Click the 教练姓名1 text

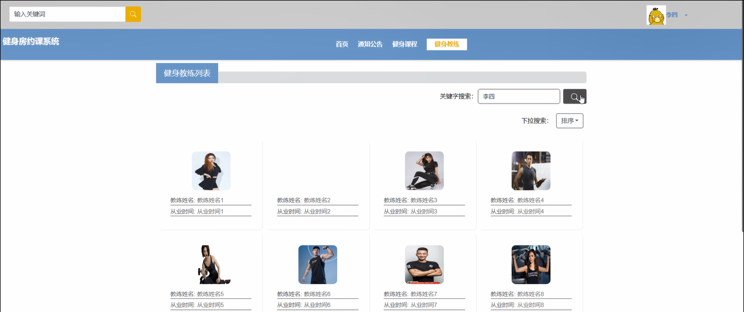(210, 200)
